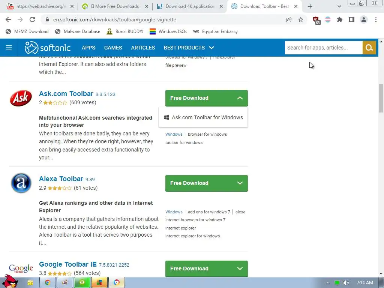Image resolution: width=384 pixels, height=288 pixels.
Task: Click the Ask.com Toolbar red logo
Action: (21, 98)
